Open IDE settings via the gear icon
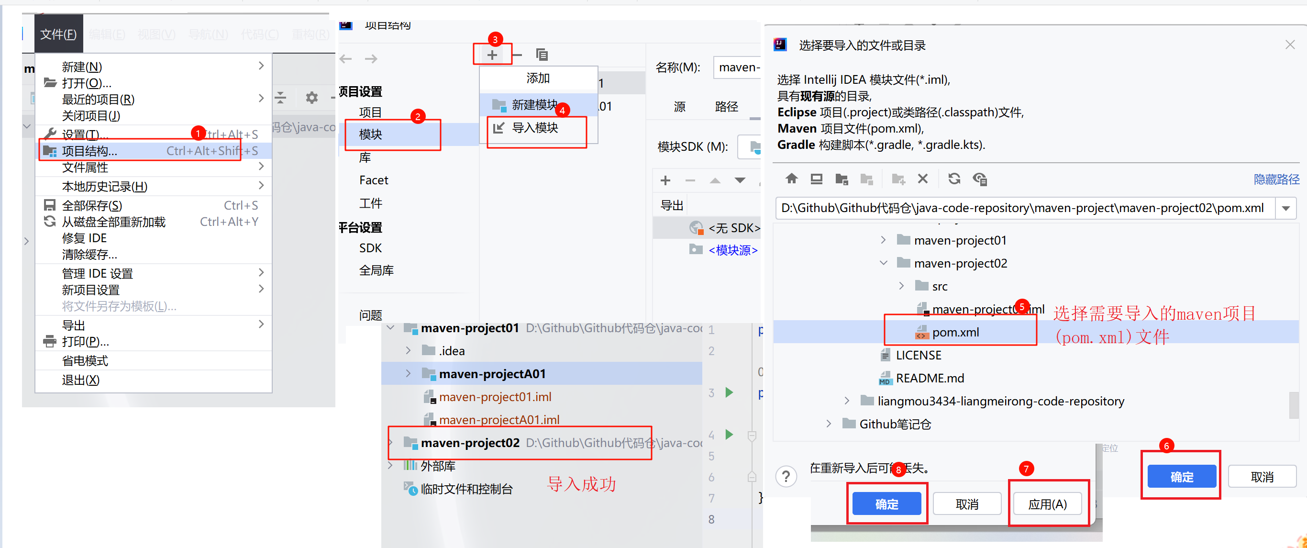 (x=311, y=98)
